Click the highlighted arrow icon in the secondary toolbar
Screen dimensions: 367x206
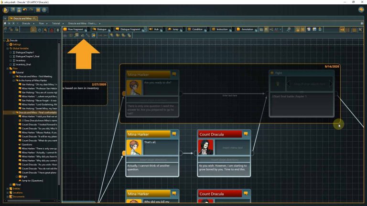[x=94, y=35]
